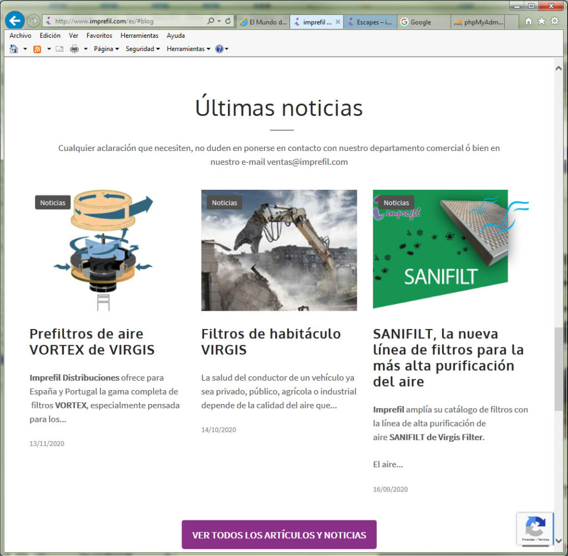Click the read mail envelope icon

59,49
